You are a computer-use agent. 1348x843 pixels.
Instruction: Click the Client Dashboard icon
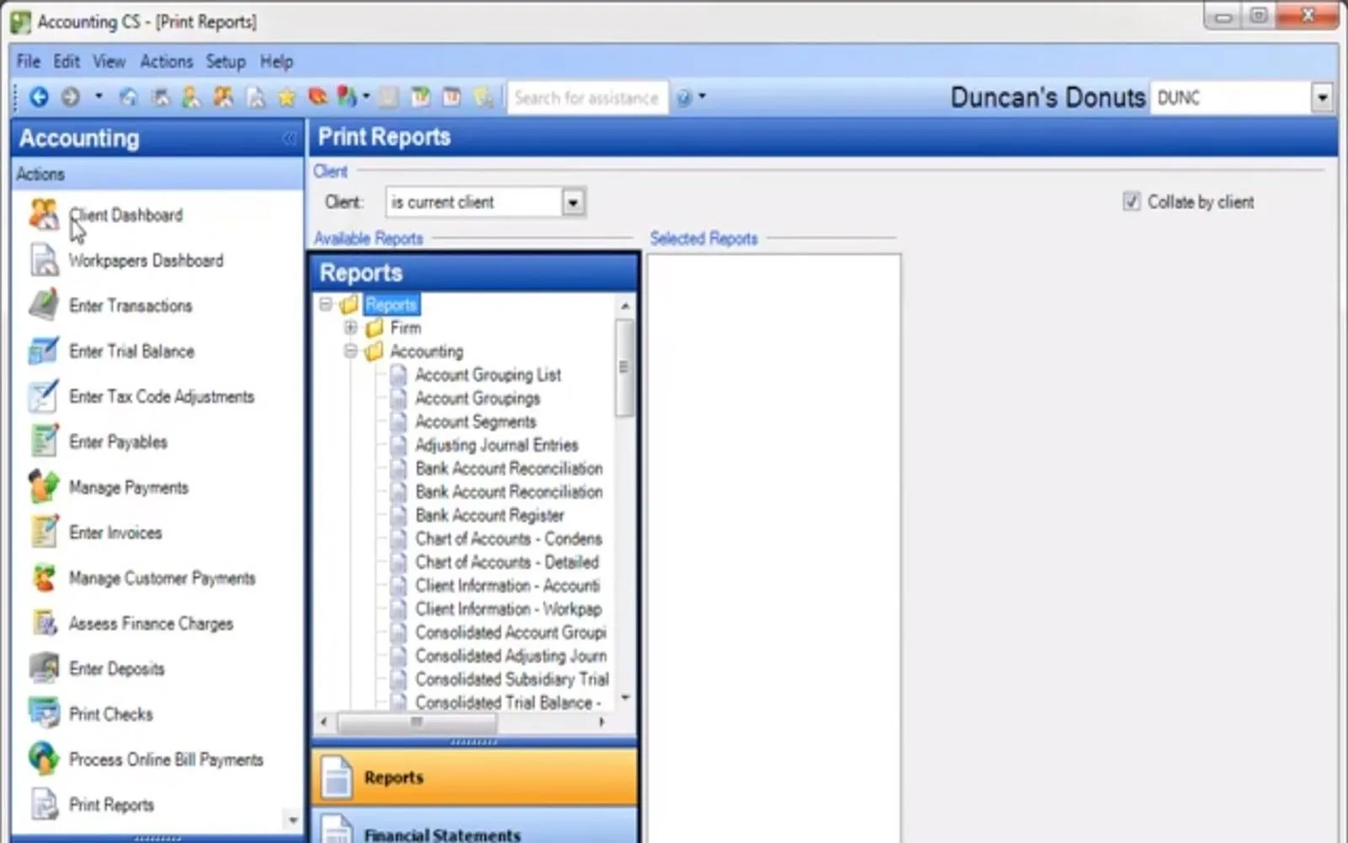tap(43, 214)
